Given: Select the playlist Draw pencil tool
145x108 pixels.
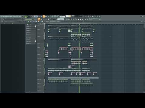Looking at the screenshot, I should click(x=31, y=22).
